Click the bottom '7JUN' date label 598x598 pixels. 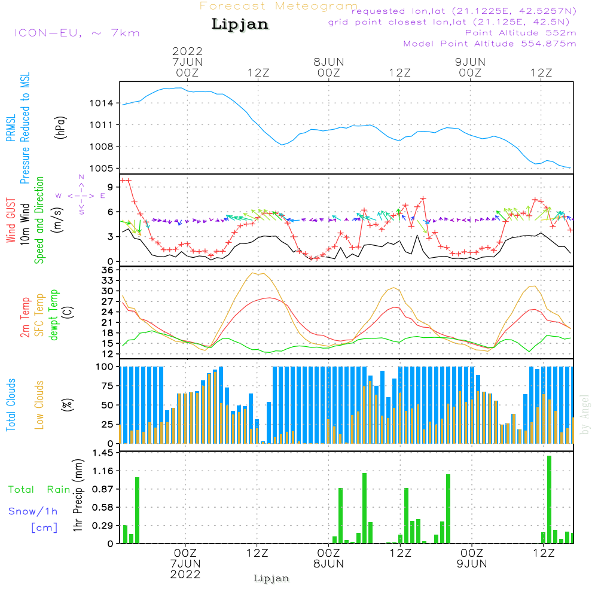point(185,564)
